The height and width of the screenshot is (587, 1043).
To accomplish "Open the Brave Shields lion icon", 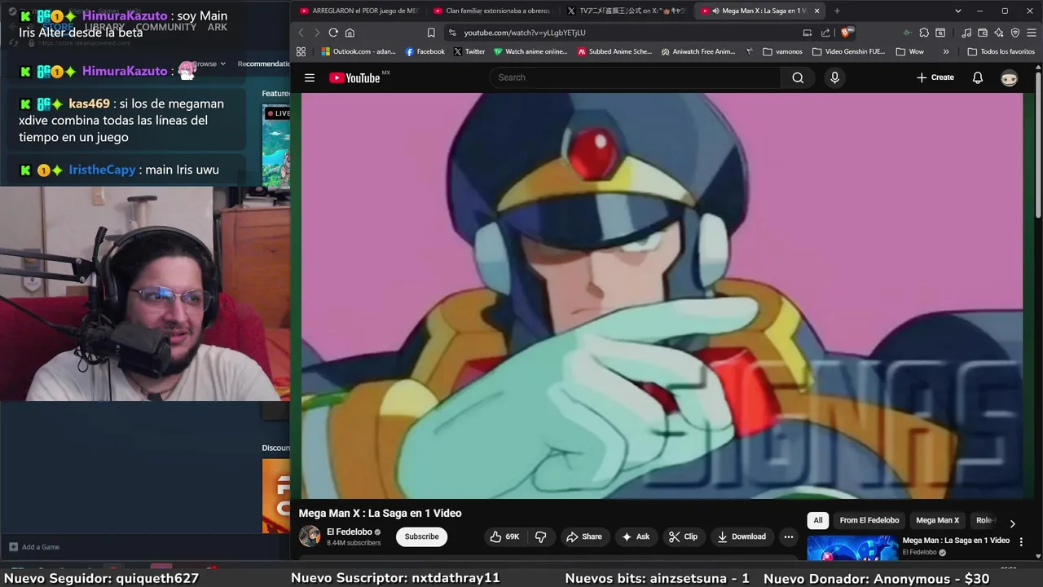I will tap(847, 33).
